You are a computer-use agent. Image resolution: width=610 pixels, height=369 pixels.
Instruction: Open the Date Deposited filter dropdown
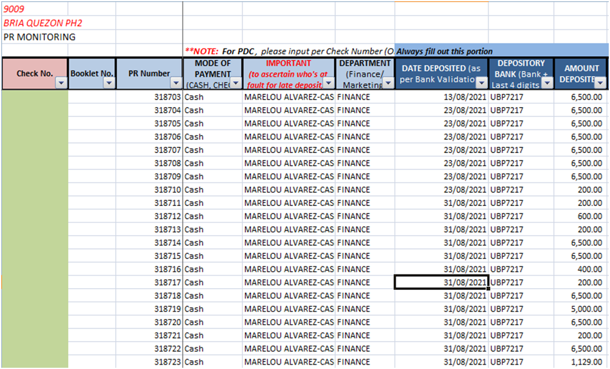point(482,82)
